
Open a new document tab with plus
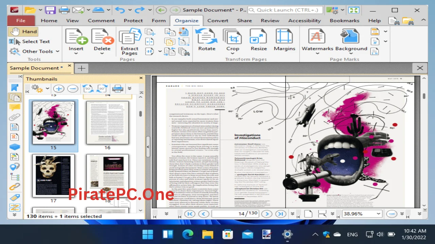tap(81, 68)
